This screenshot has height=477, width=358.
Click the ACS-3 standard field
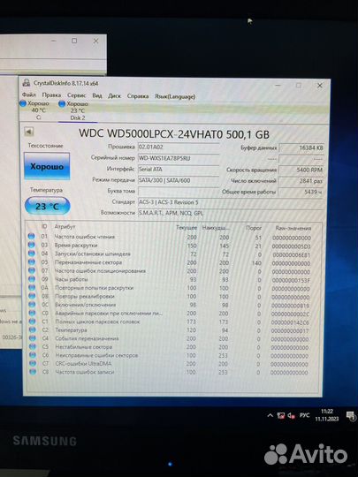tap(230, 202)
